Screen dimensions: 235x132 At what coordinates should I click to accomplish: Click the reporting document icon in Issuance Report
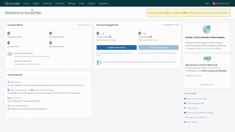pyautogui.click(x=10, y=54)
